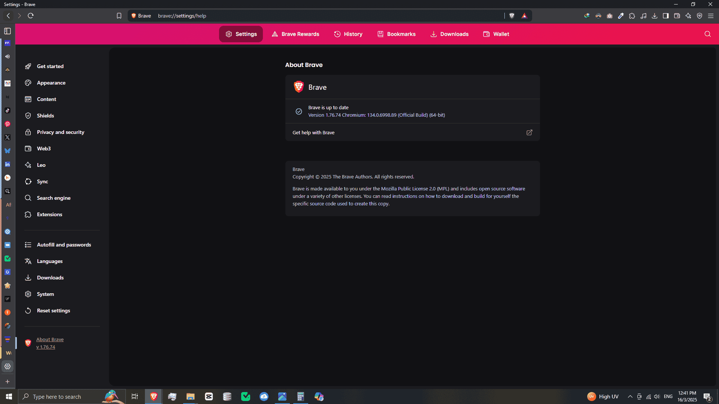This screenshot has height=404, width=719.
Task: Open the Brave hamburger main menu
Action: [x=711, y=16]
